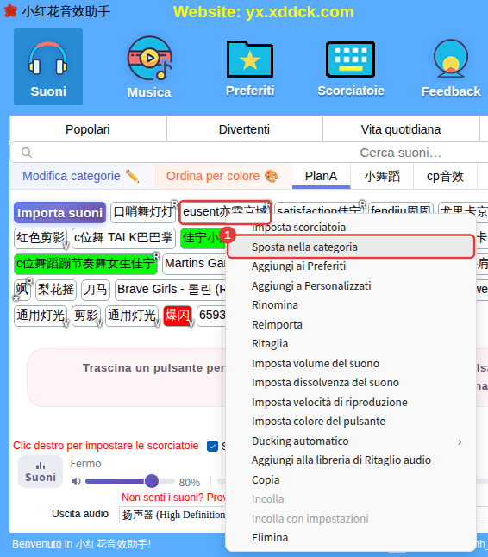Viewport: 488px width, 557px height.
Task: Play the 飒 sound button
Action: tap(22, 290)
